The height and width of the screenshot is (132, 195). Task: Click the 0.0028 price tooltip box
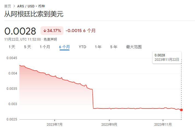(x=167, y=58)
